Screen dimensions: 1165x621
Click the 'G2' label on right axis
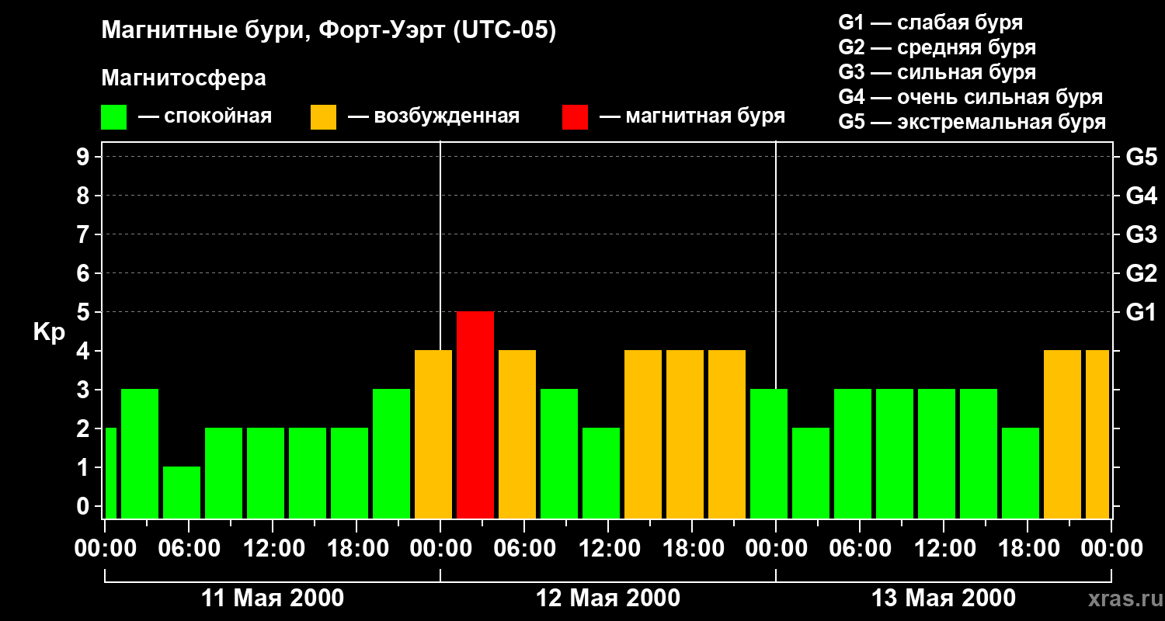click(x=1141, y=273)
